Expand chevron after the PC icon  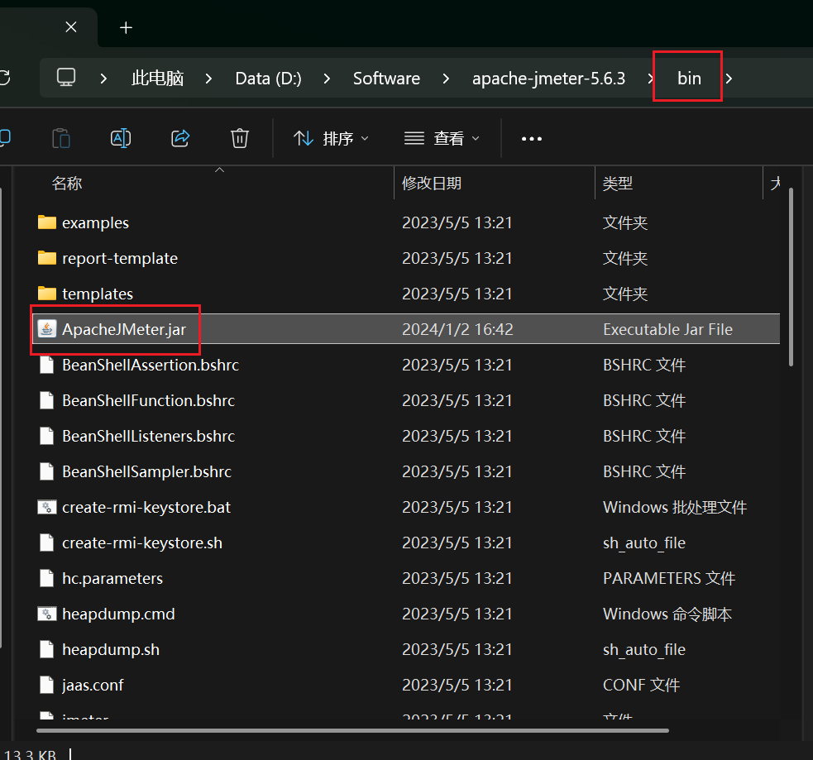[x=103, y=79]
